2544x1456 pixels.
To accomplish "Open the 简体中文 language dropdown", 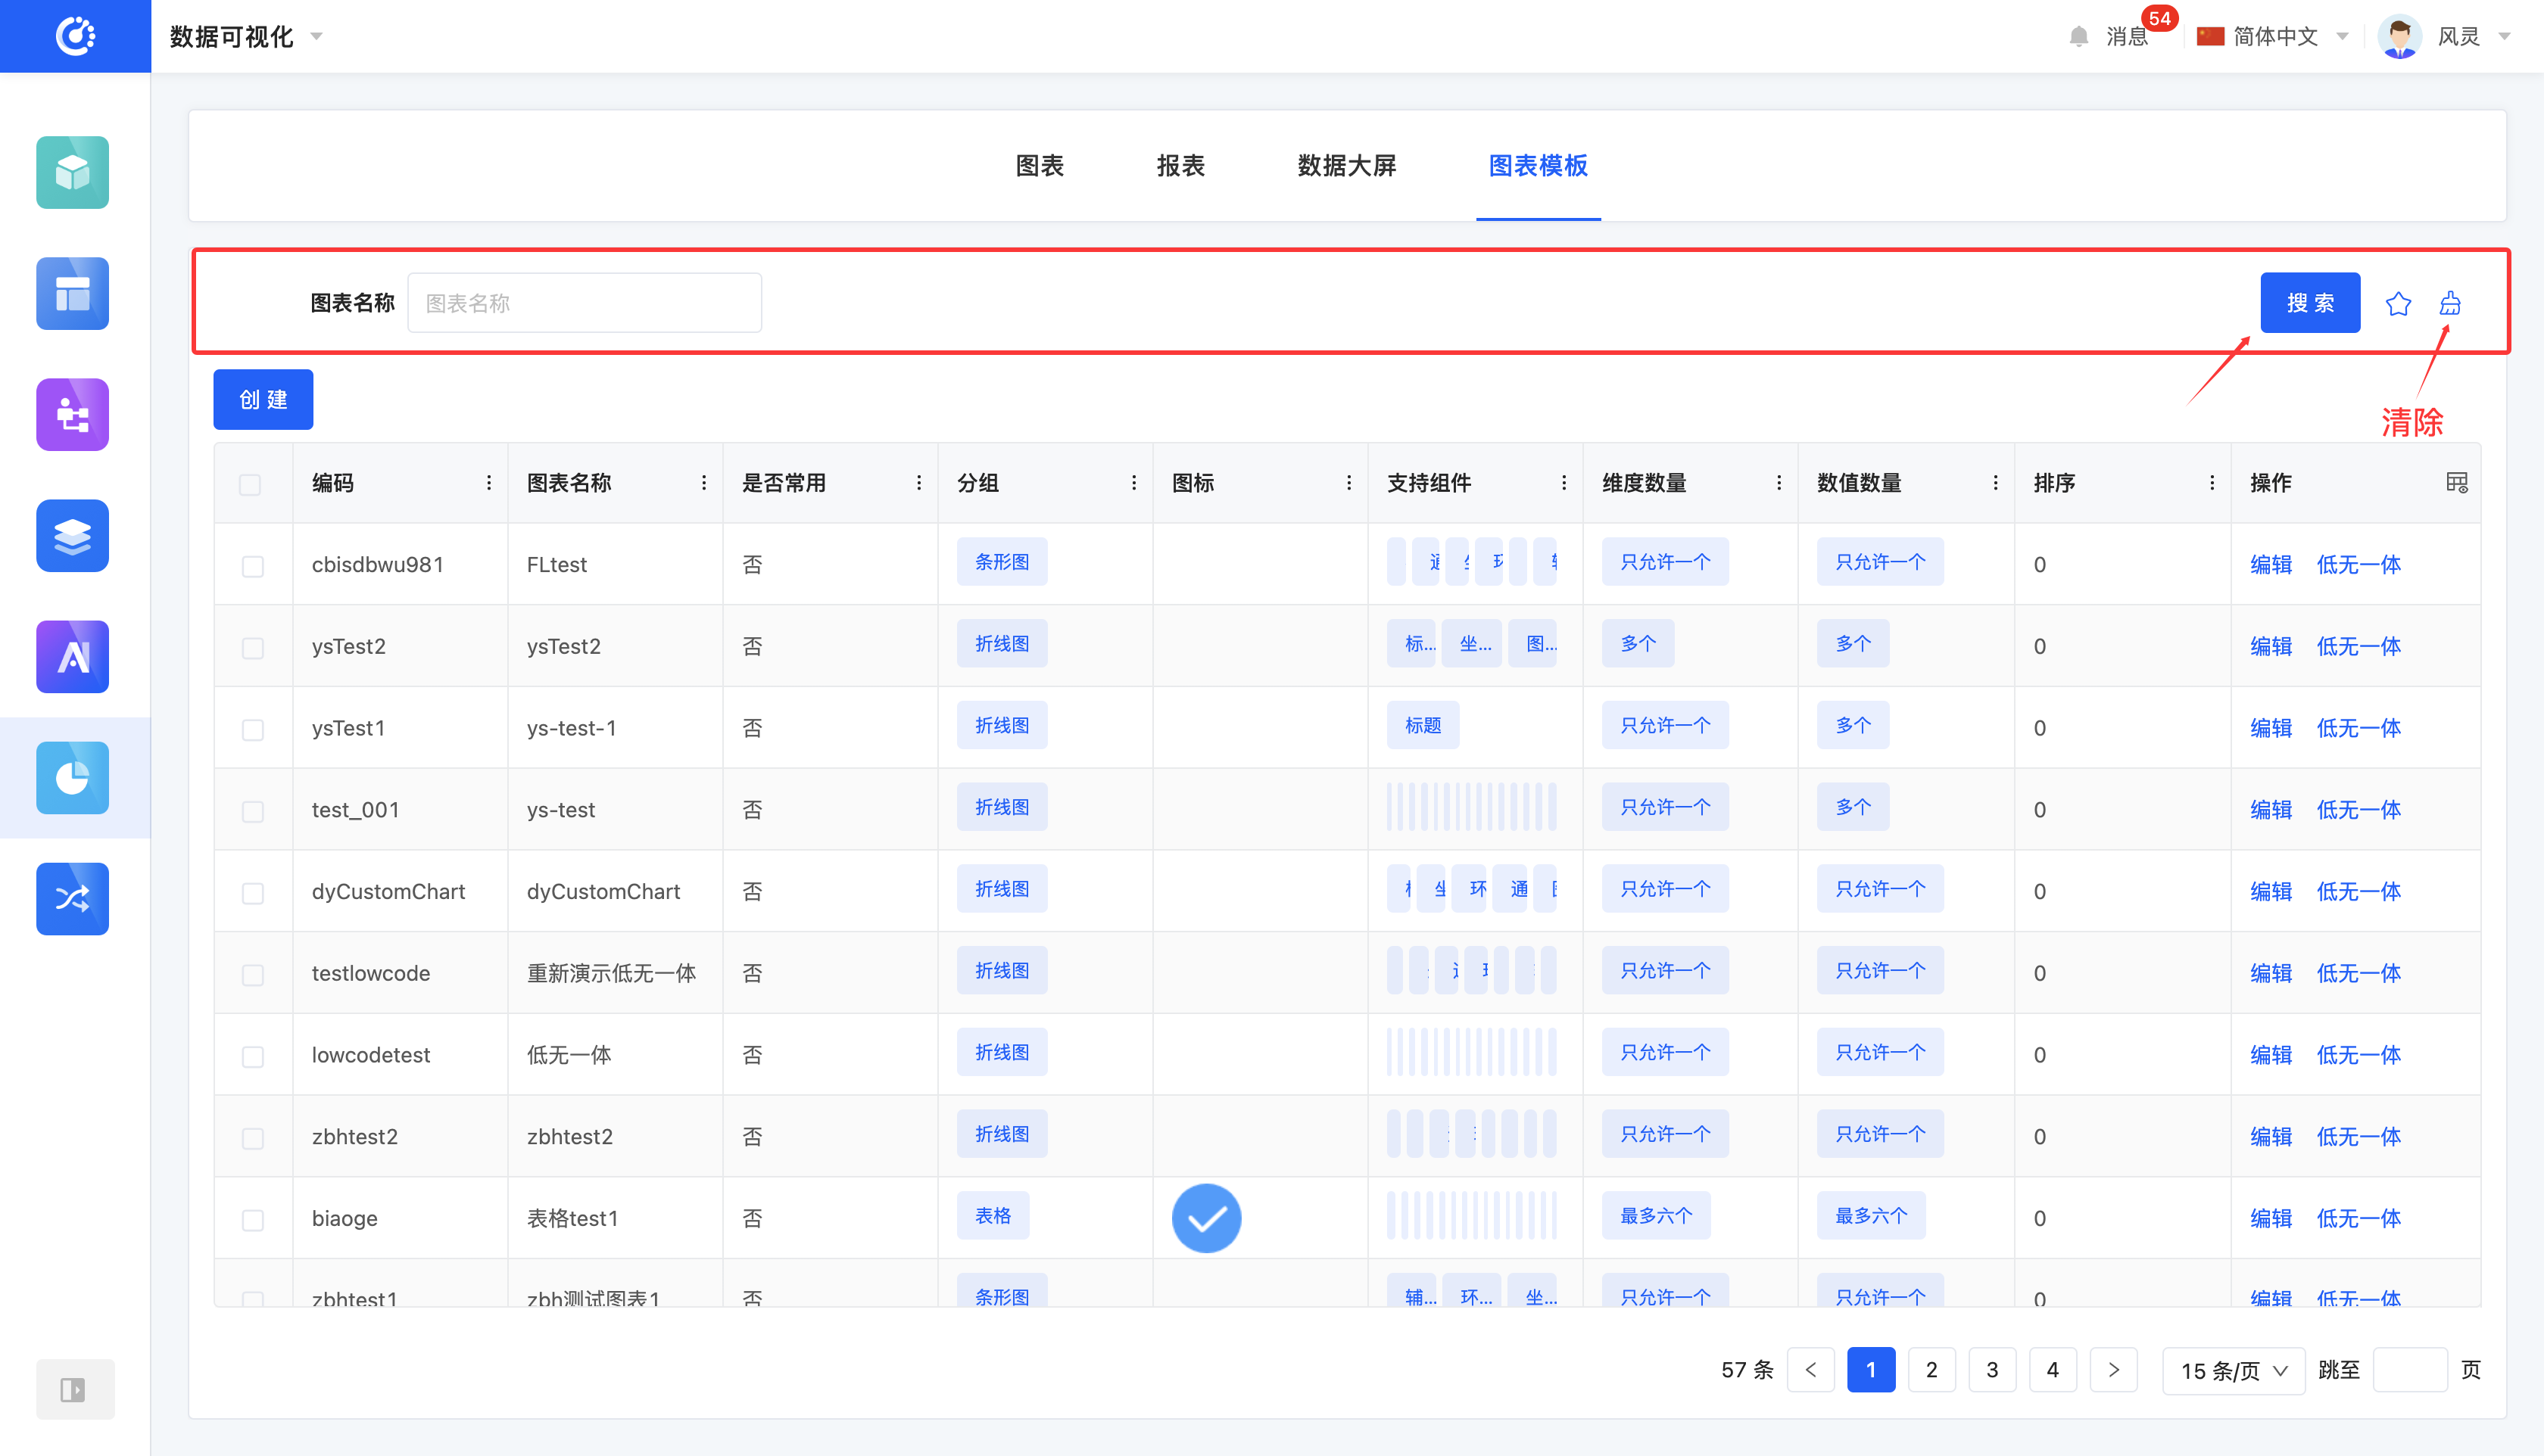I will [2273, 37].
